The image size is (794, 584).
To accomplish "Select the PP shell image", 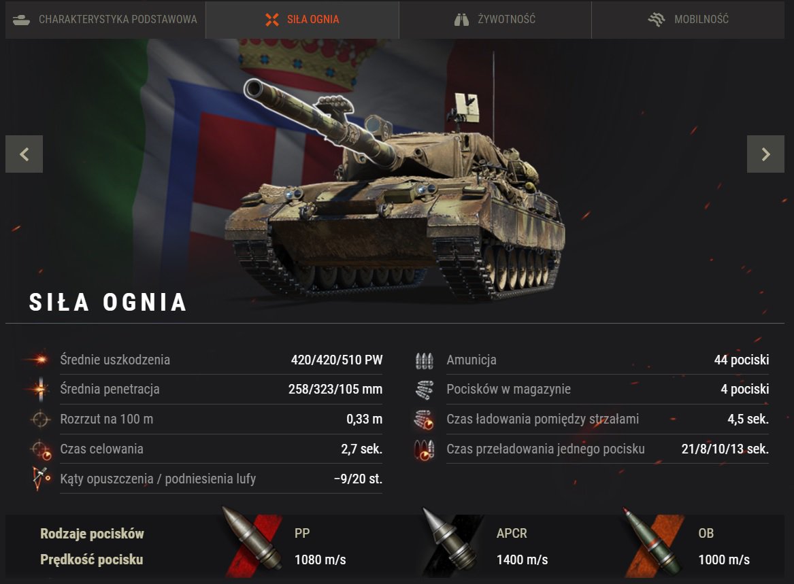I will (x=252, y=539).
